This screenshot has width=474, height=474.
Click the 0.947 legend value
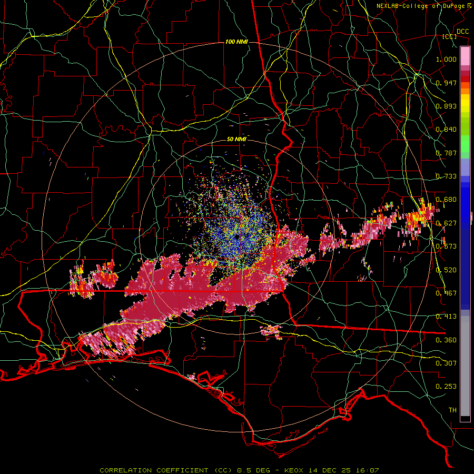tap(446, 83)
